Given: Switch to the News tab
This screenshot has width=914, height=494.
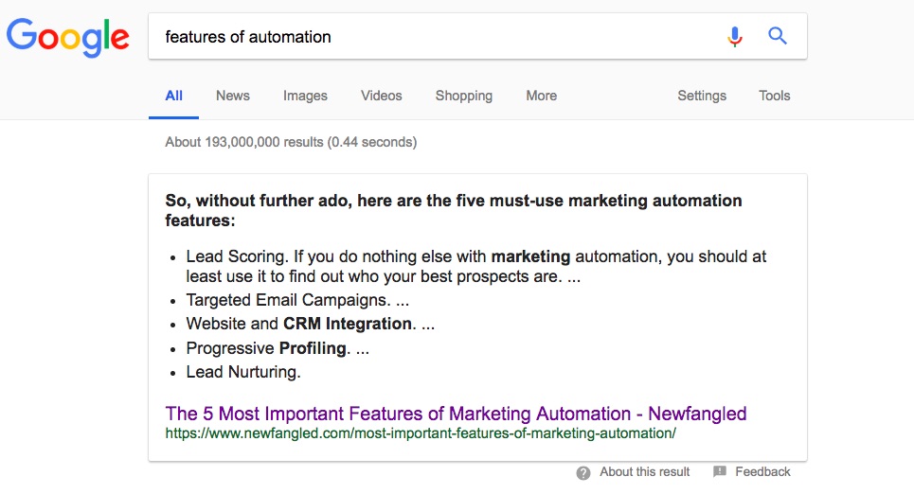Looking at the screenshot, I should (233, 96).
